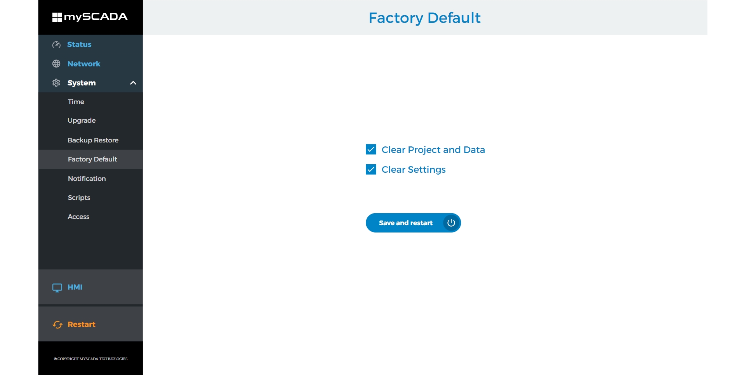The image size is (744, 375).
Task: Open Backup Restore page
Action: 93,140
